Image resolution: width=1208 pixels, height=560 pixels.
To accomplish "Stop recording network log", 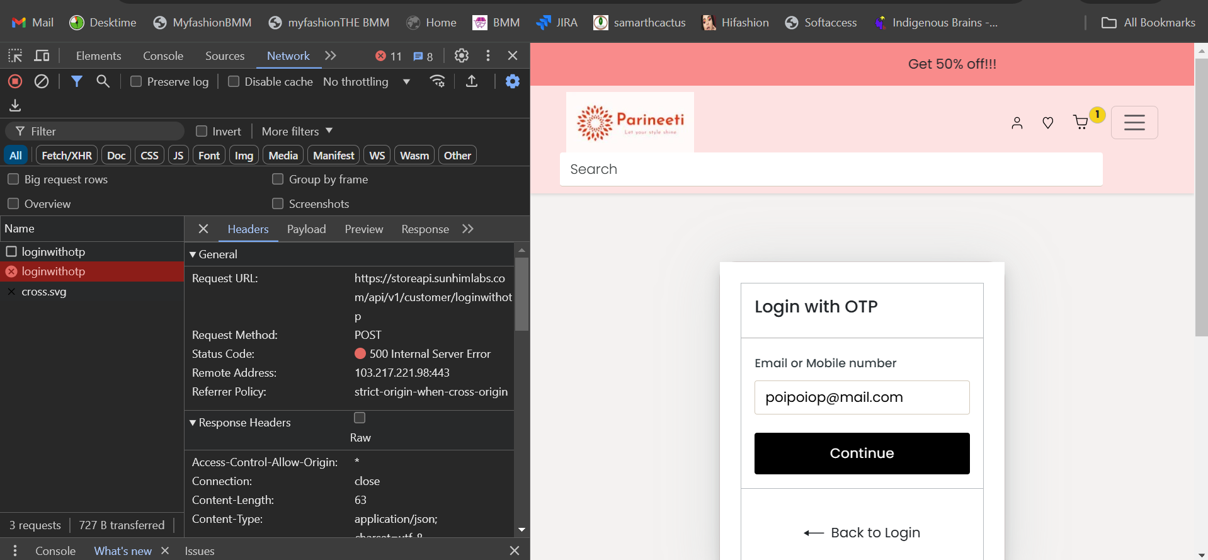I will (15, 81).
